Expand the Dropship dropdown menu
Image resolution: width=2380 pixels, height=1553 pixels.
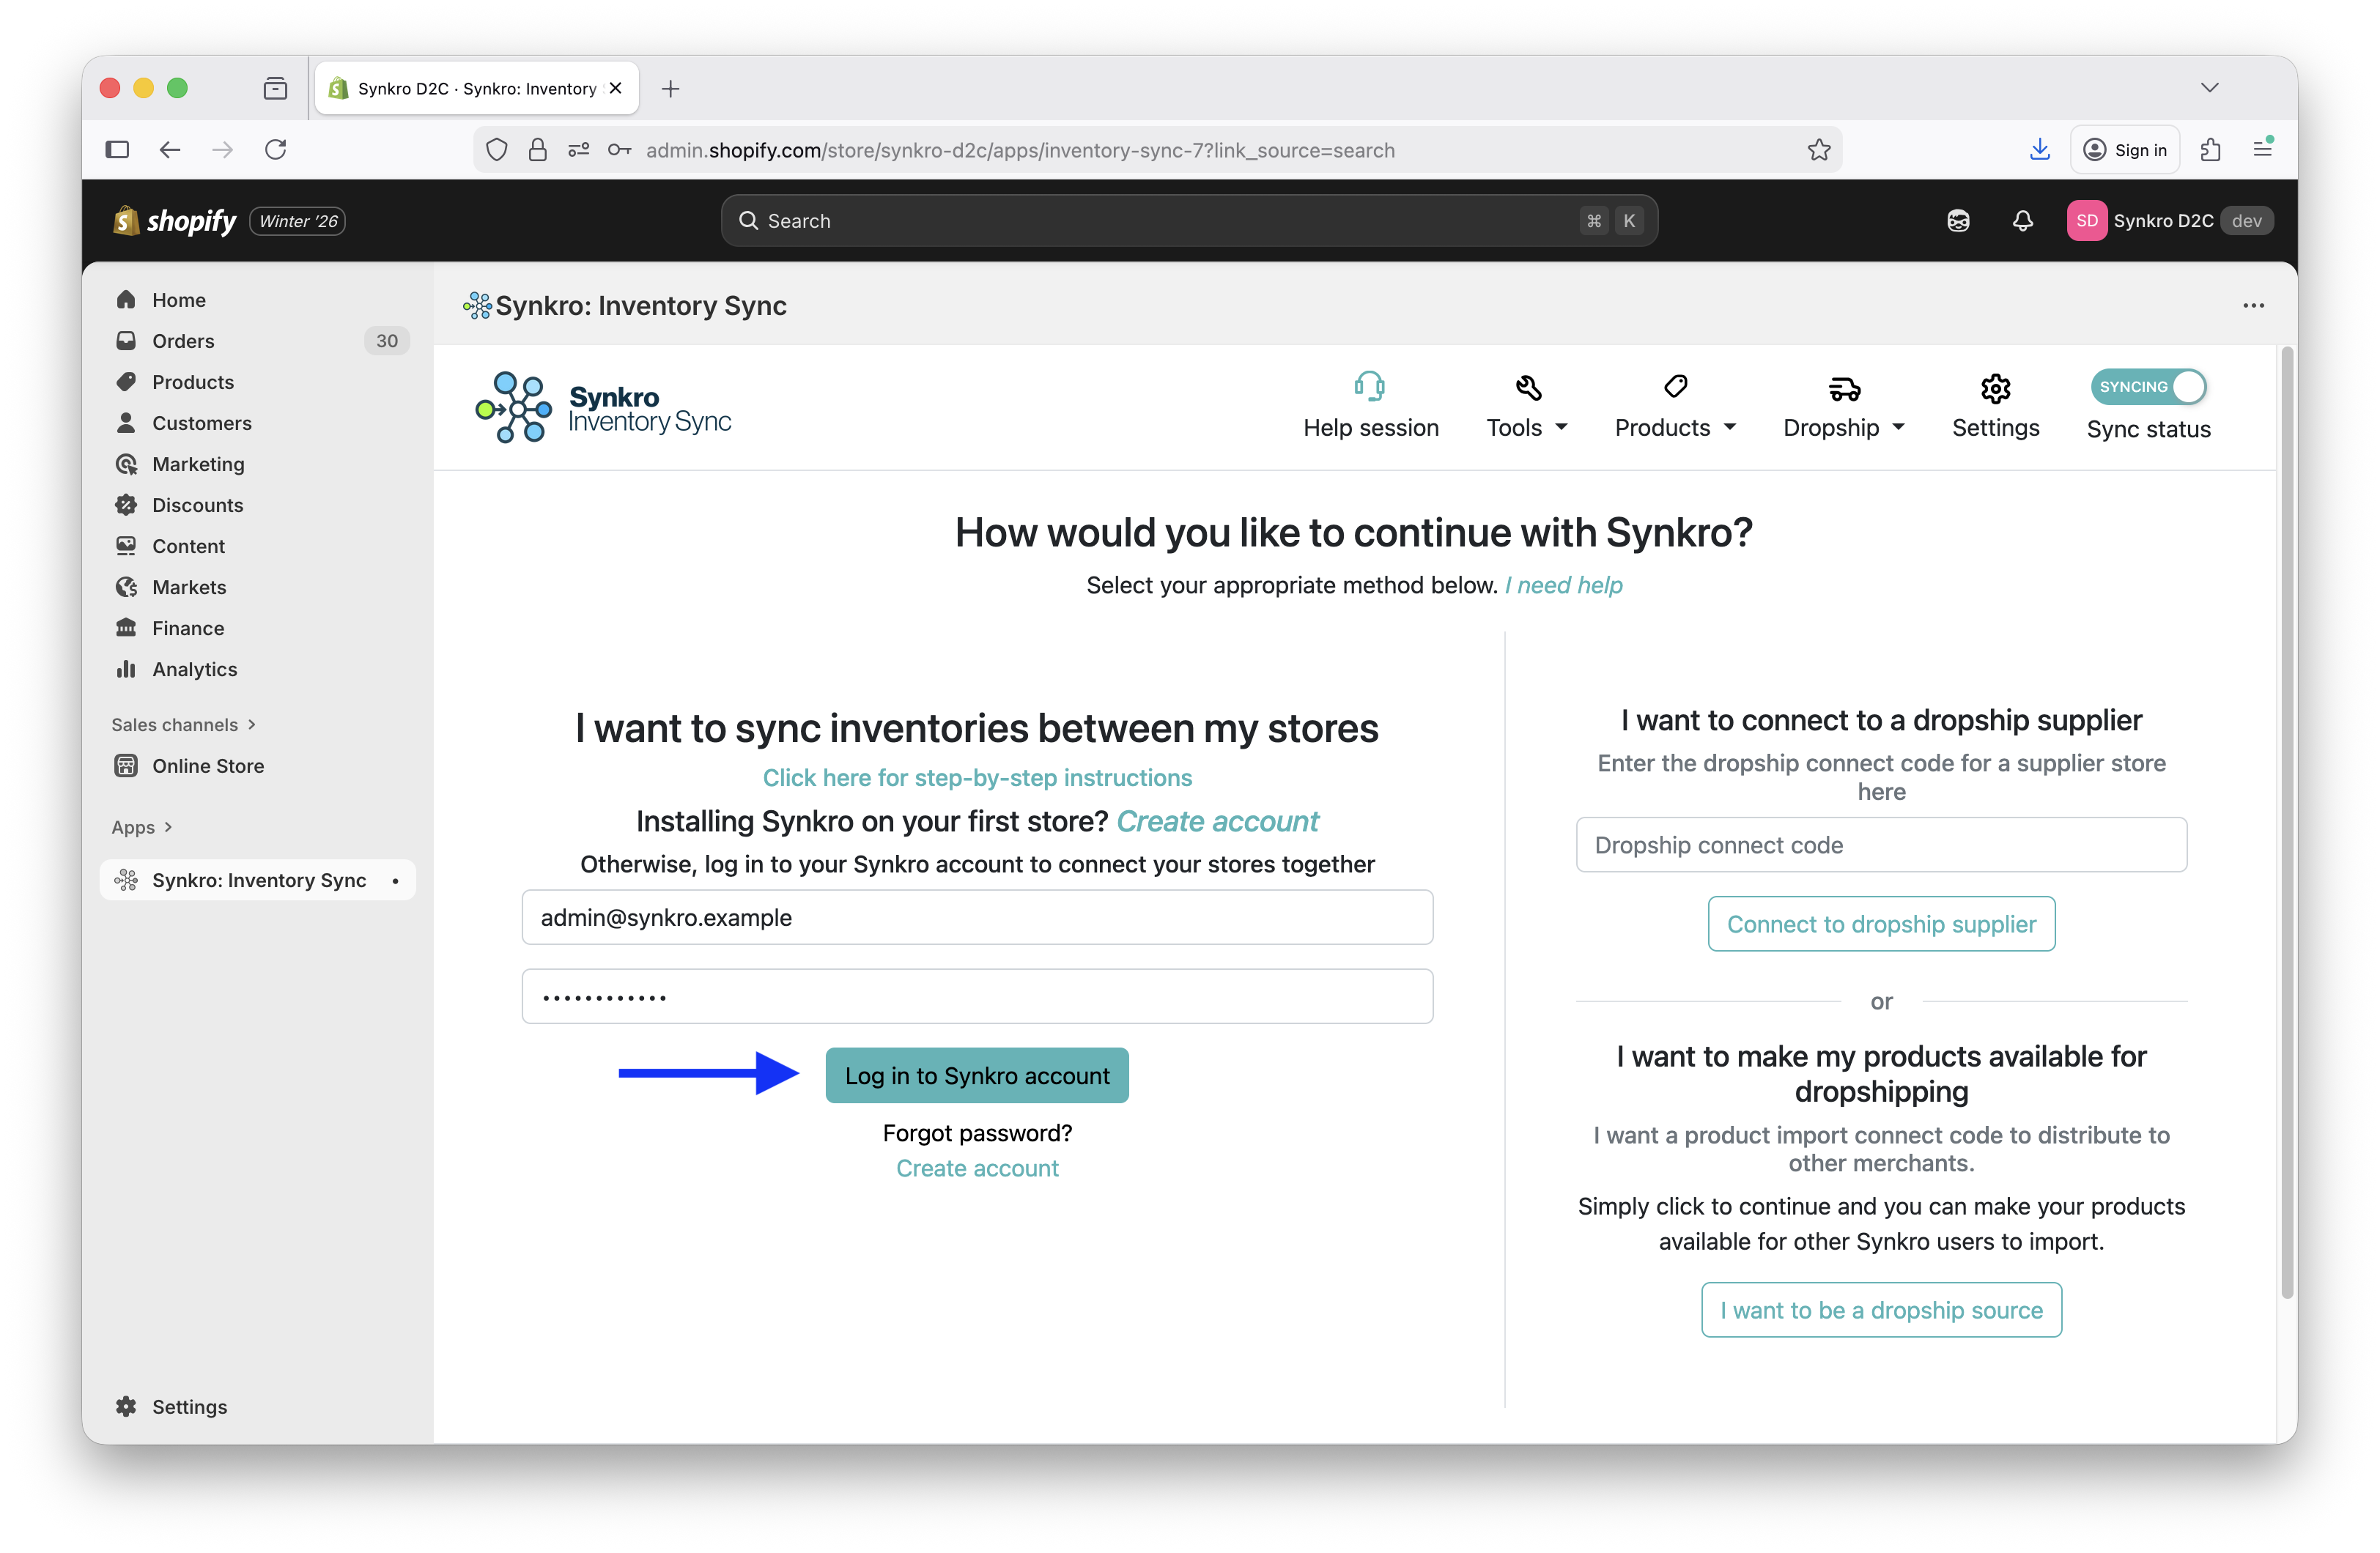tap(1843, 427)
